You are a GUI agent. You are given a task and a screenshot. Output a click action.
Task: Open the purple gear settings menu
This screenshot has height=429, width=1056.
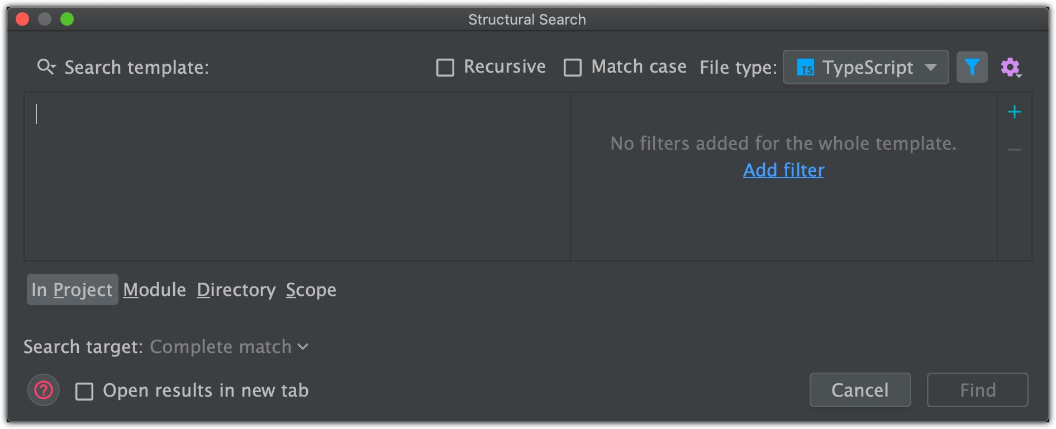coord(1010,68)
